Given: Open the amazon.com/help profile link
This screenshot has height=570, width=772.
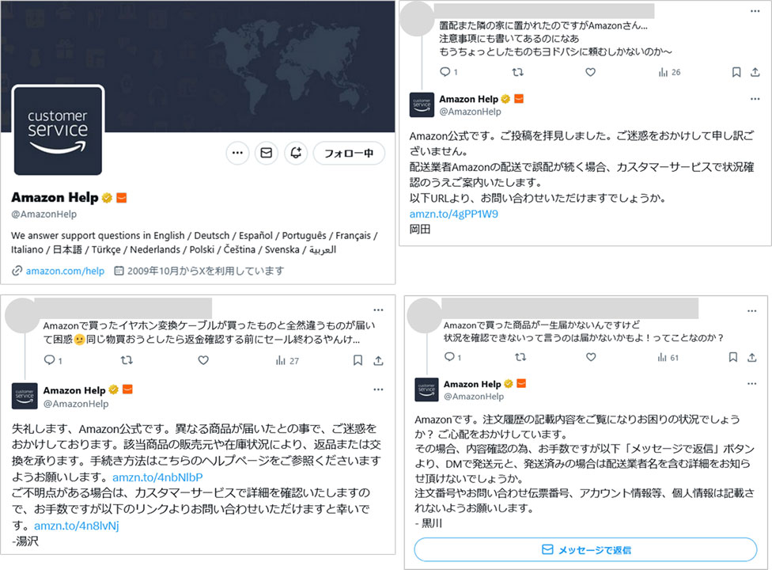Looking at the screenshot, I should tap(65, 271).
